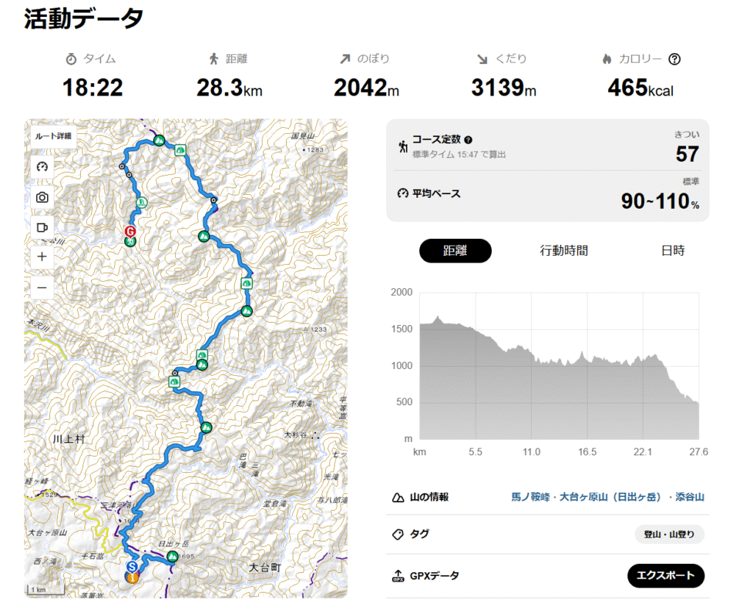Zoom out with the minus map button
753x600 pixels.
(42, 287)
